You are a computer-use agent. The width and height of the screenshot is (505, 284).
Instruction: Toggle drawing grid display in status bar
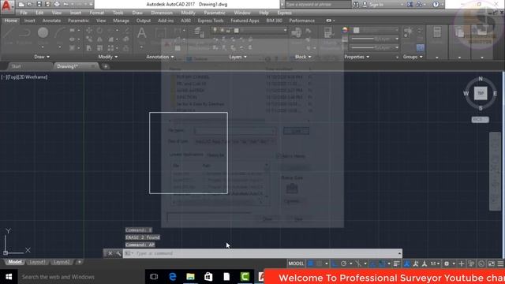click(x=310, y=263)
